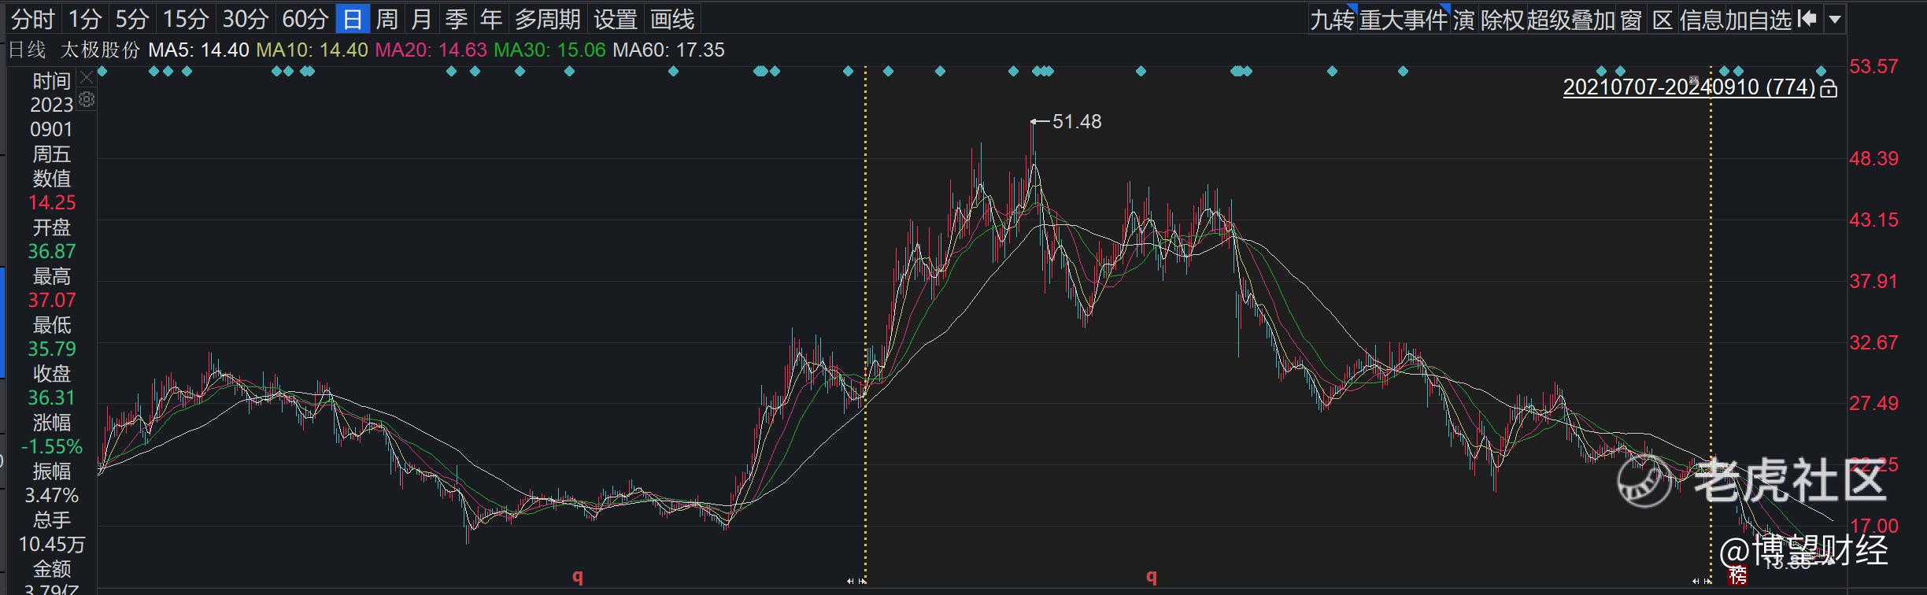Click the 开盘 open price 36.87
This screenshot has height=595, width=1927.
coord(52,252)
